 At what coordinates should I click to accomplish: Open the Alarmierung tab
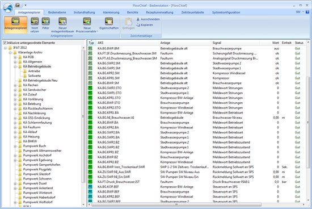(x=111, y=12)
